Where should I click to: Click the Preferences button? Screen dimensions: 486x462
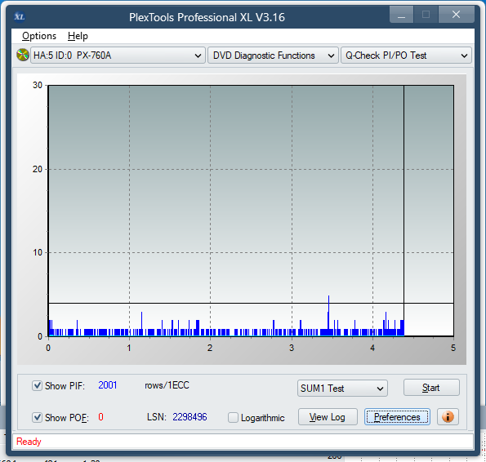(397, 417)
